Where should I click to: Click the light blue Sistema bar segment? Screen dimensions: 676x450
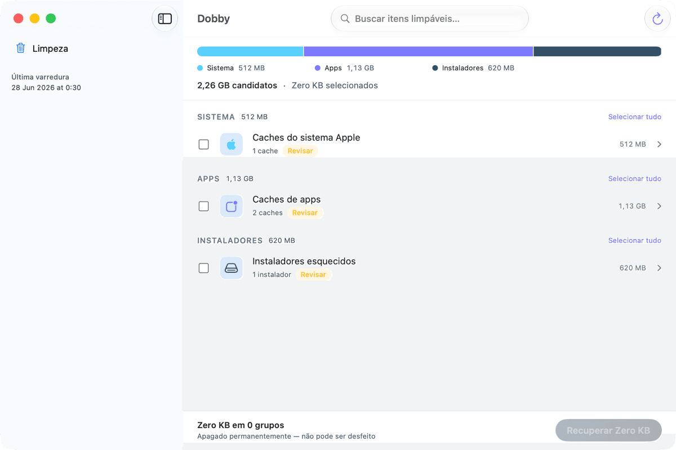[250, 52]
